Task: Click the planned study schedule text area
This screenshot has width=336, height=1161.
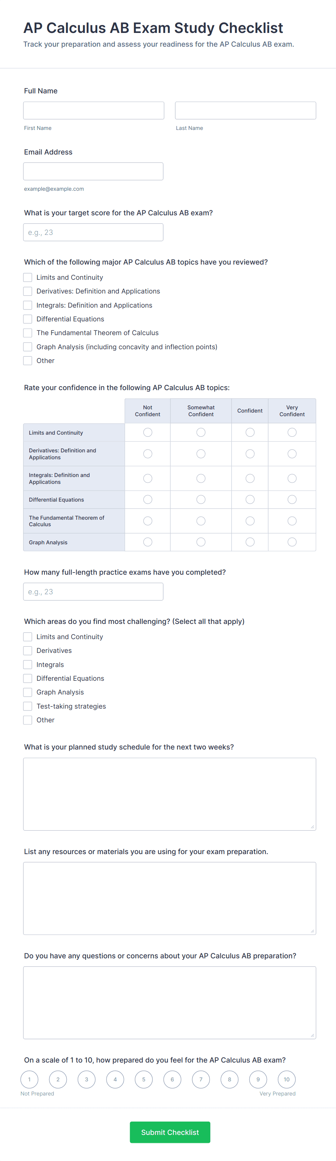Action: tap(169, 794)
